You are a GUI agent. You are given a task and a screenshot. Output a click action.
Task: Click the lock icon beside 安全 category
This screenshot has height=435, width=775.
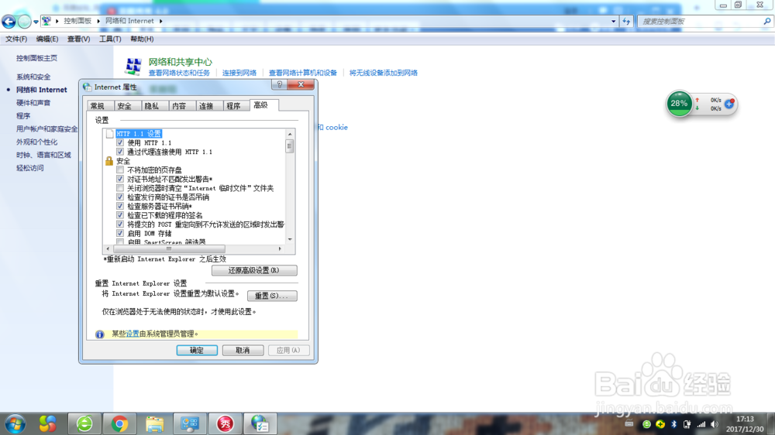point(109,161)
